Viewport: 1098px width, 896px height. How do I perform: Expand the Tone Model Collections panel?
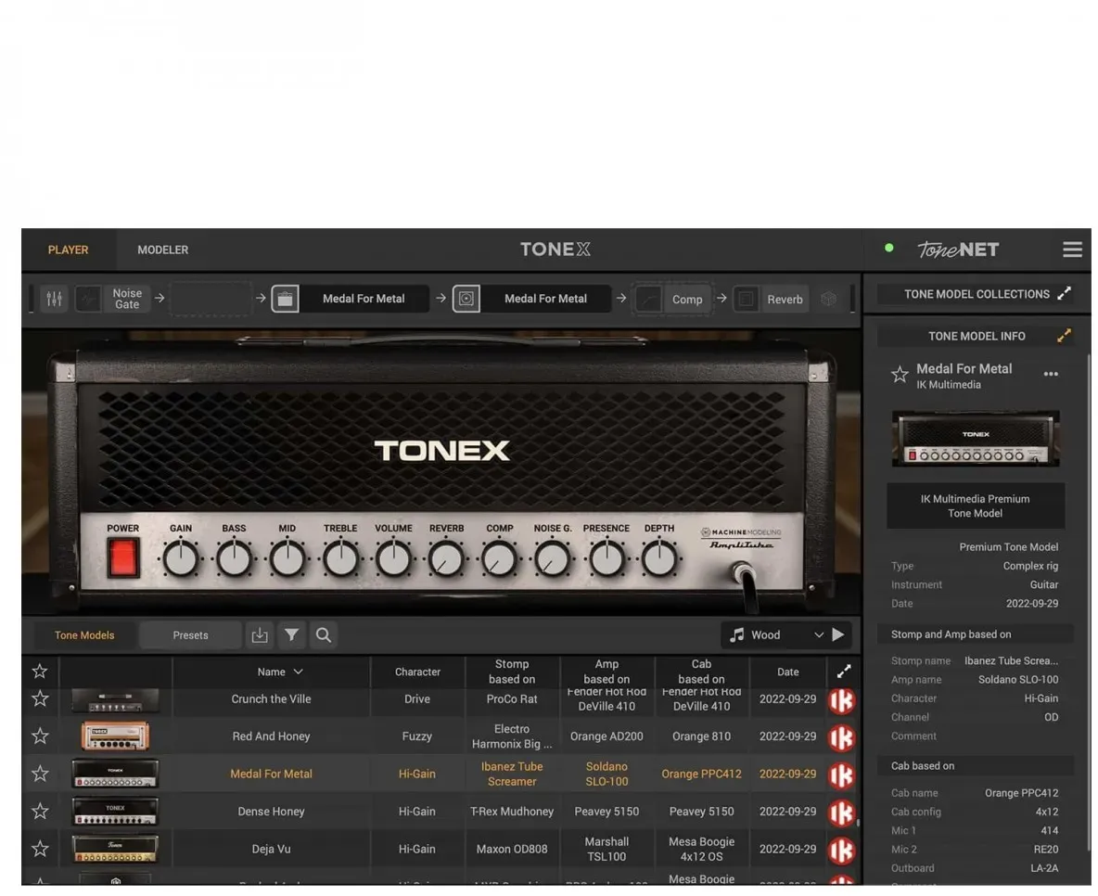tap(1065, 293)
